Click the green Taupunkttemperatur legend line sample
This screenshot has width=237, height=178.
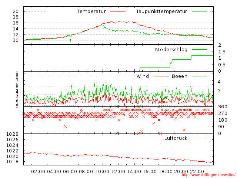tap(199, 11)
